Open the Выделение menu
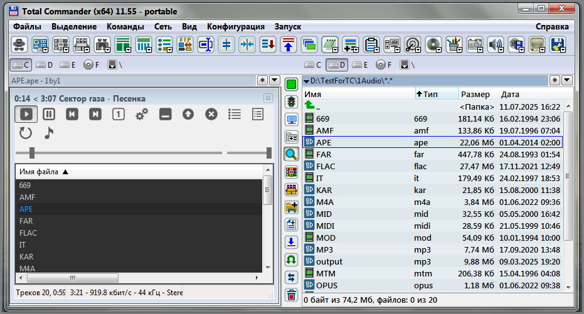584x314 pixels. click(x=74, y=27)
